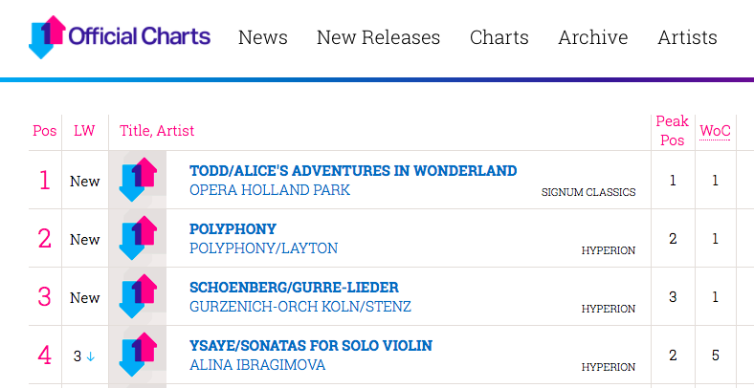Select the Polyphony/Layton artist link
The width and height of the screenshot is (754, 388).
pyautogui.click(x=263, y=248)
